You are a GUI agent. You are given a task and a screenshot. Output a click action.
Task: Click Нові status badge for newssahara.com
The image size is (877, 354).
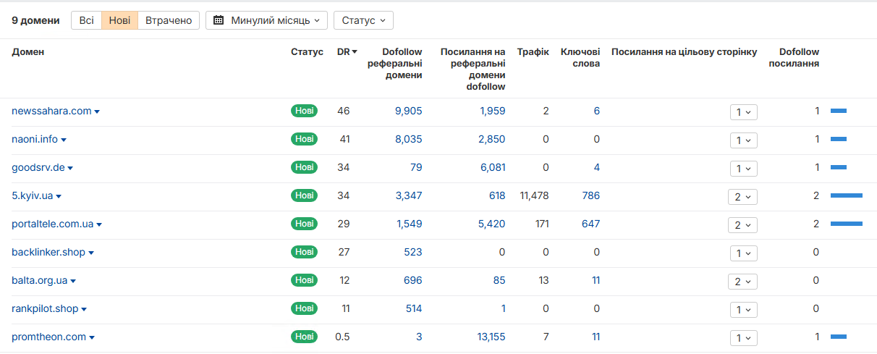click(x=304, y=111)
